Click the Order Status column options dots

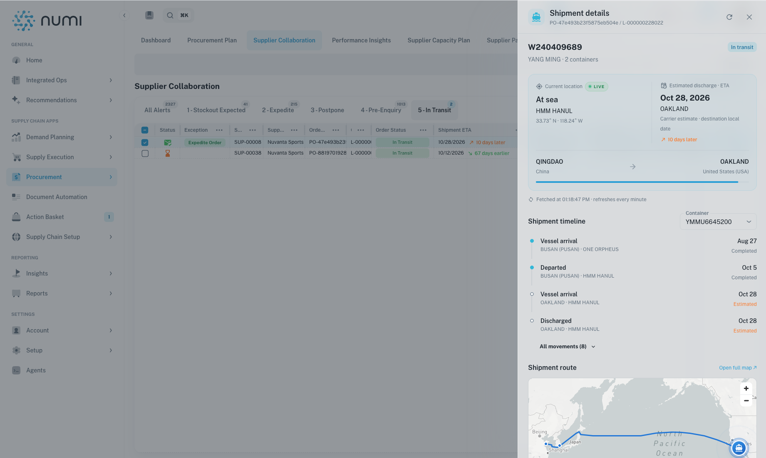coord(423,130)
